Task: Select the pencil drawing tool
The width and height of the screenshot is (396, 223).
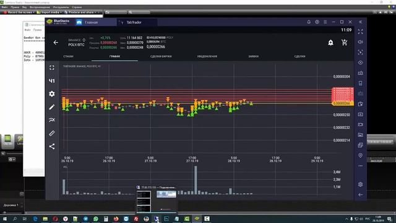Action: click(x=52, y=107)
